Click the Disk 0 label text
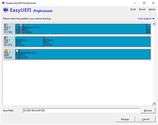 click(x=7, y=27)
